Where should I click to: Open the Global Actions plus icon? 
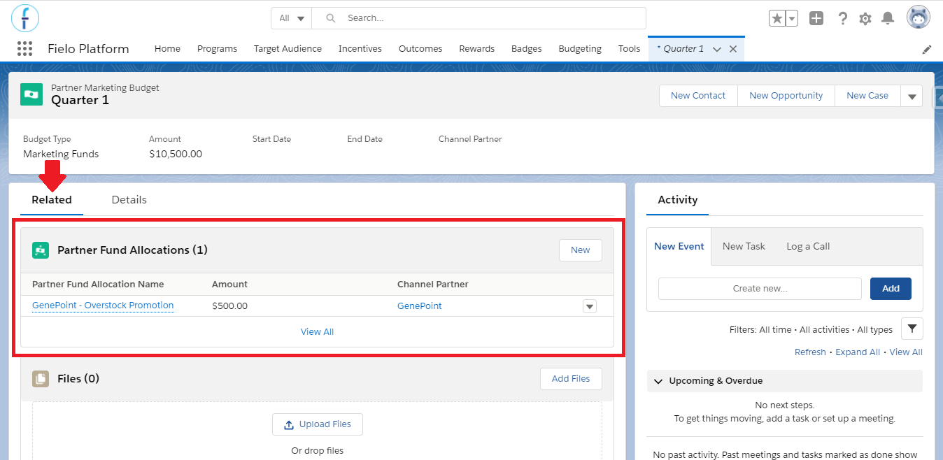816,18
